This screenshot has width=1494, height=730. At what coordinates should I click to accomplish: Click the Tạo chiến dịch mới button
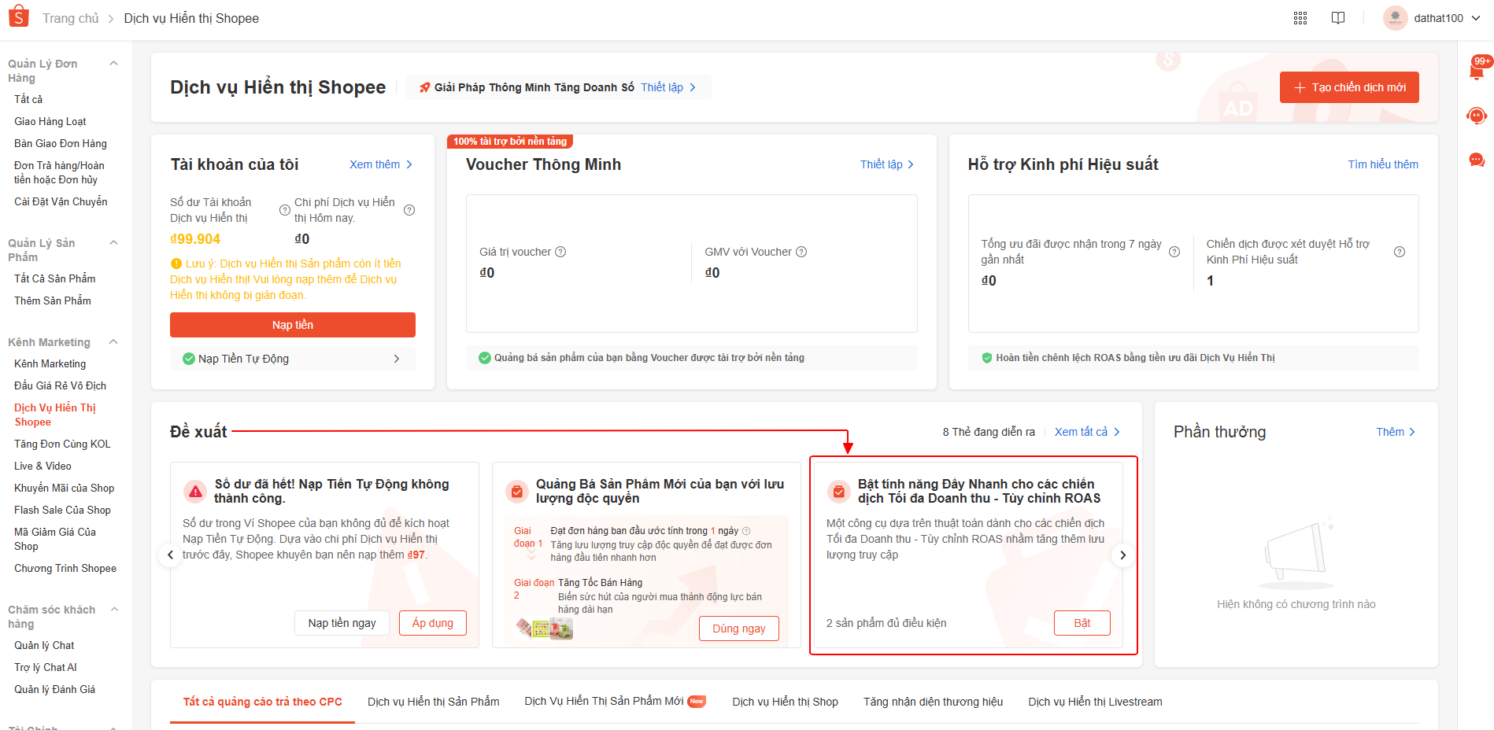click(x=1349, y=87)
